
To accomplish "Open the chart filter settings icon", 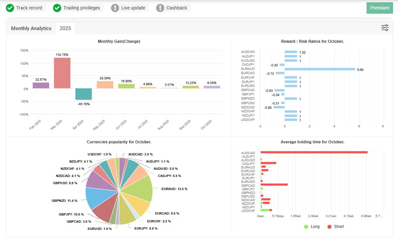I will pyautogui.click(x=385, y=28).
